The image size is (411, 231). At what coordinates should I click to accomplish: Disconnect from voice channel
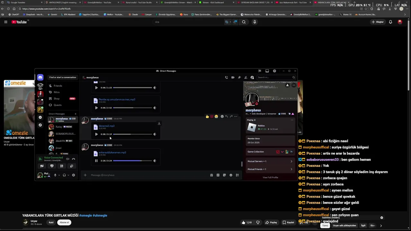[x=74, y=159]
